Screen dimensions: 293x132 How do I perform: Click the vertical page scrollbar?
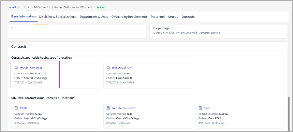(x=289, y=112)
